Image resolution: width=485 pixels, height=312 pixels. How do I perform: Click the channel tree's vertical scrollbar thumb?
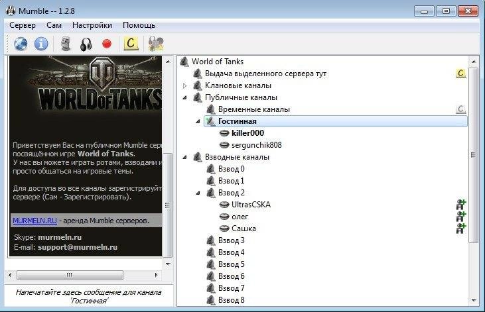pos(474,156)
